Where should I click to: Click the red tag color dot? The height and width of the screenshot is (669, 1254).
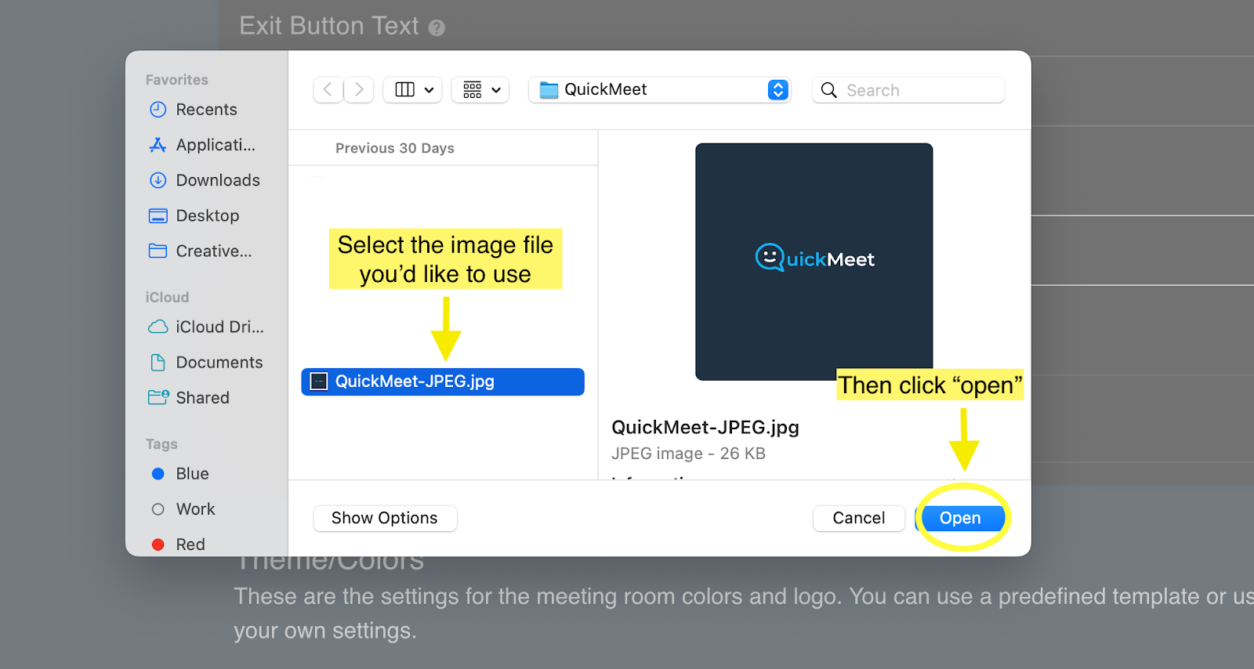[x=158, y=544]
